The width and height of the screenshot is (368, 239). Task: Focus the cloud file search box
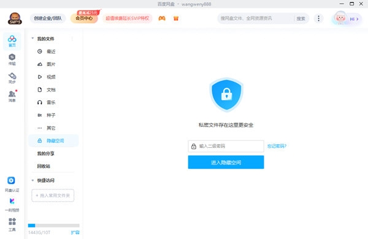pos(256,18)
